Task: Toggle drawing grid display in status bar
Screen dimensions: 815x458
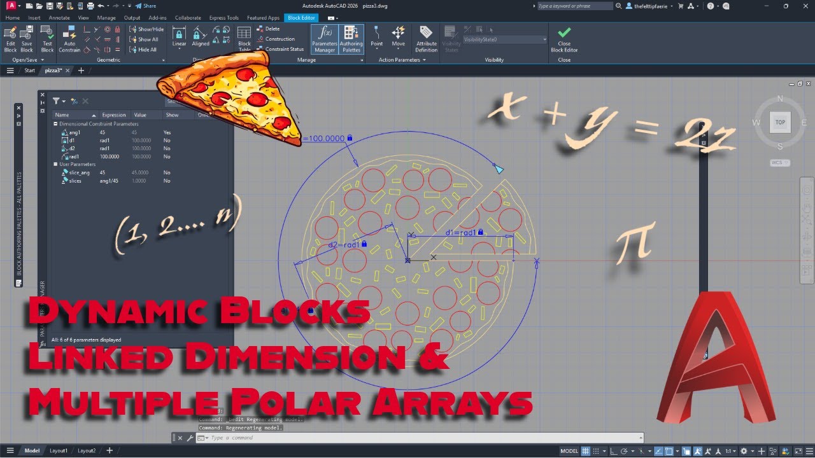Action: coord(586,451)
